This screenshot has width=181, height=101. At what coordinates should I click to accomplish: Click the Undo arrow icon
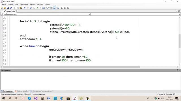click(25, 8)
